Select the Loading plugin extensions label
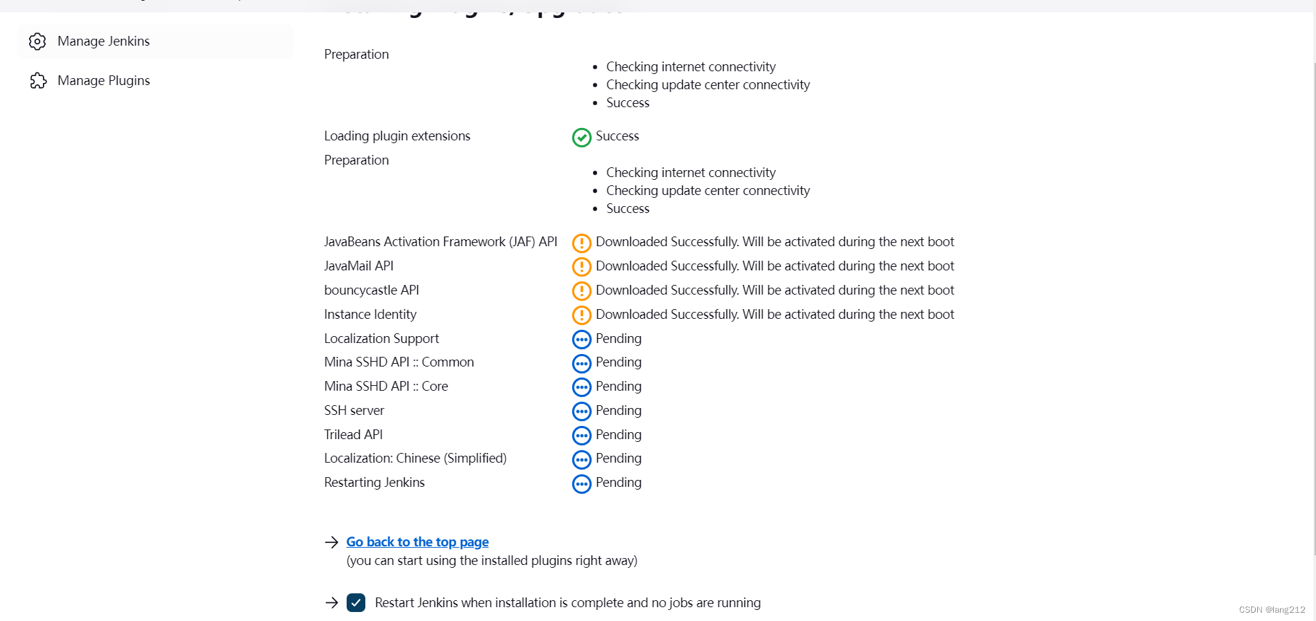 pyautogui.click(x=397, y=136)
